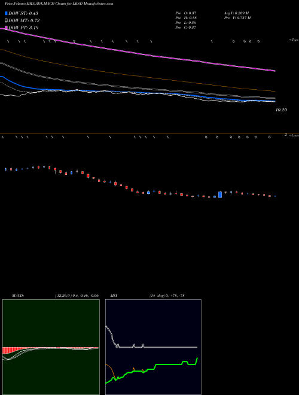Screen dimensions: 299x395
Task: Click the 'Pre V: 0.787 M' value
Action: click(x=237, y=18)
